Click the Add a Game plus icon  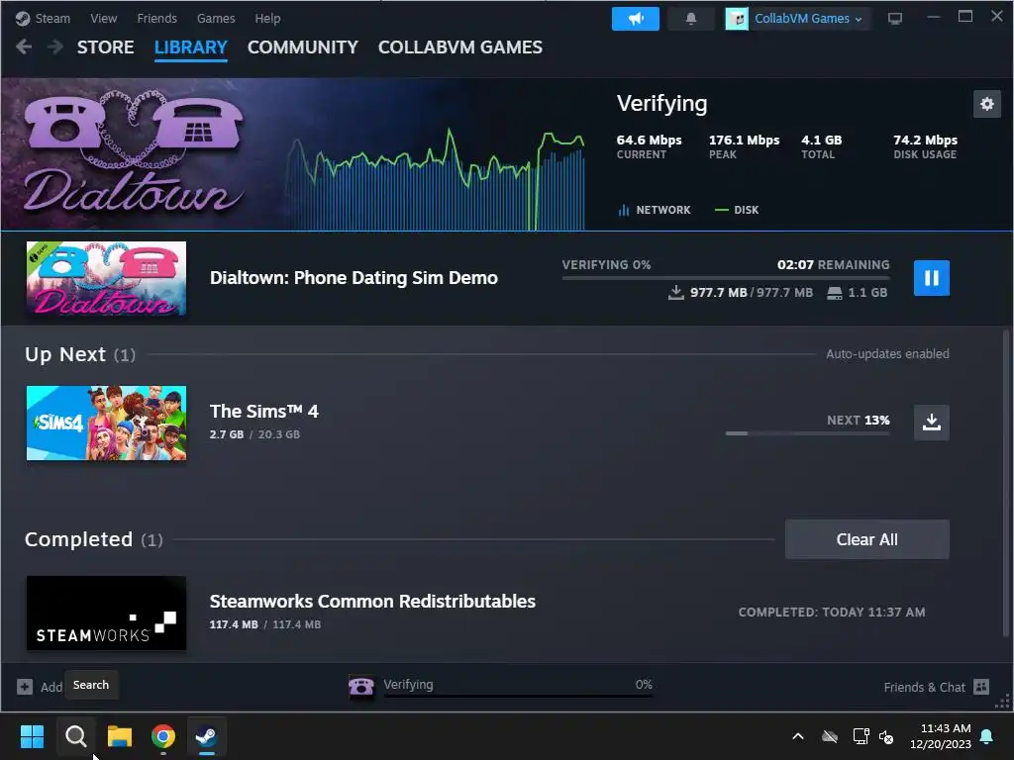click(25, 687)
